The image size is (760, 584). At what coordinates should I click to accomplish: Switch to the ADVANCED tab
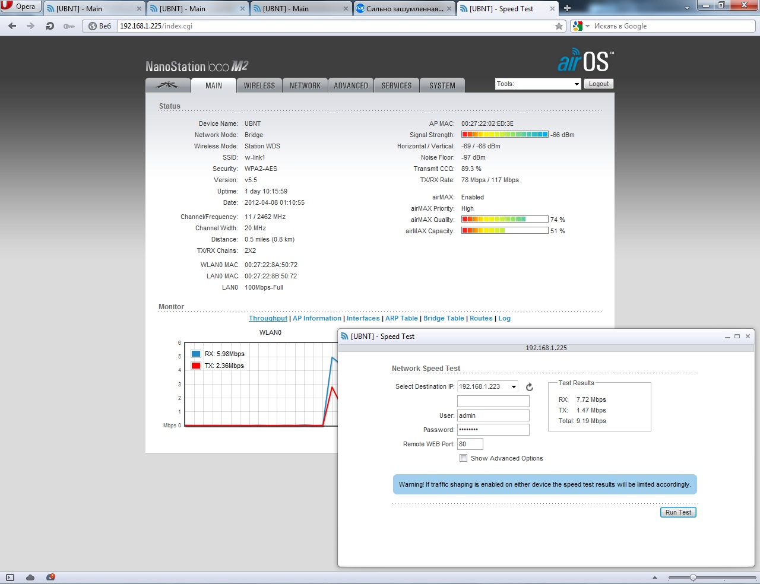pos(351,85)
